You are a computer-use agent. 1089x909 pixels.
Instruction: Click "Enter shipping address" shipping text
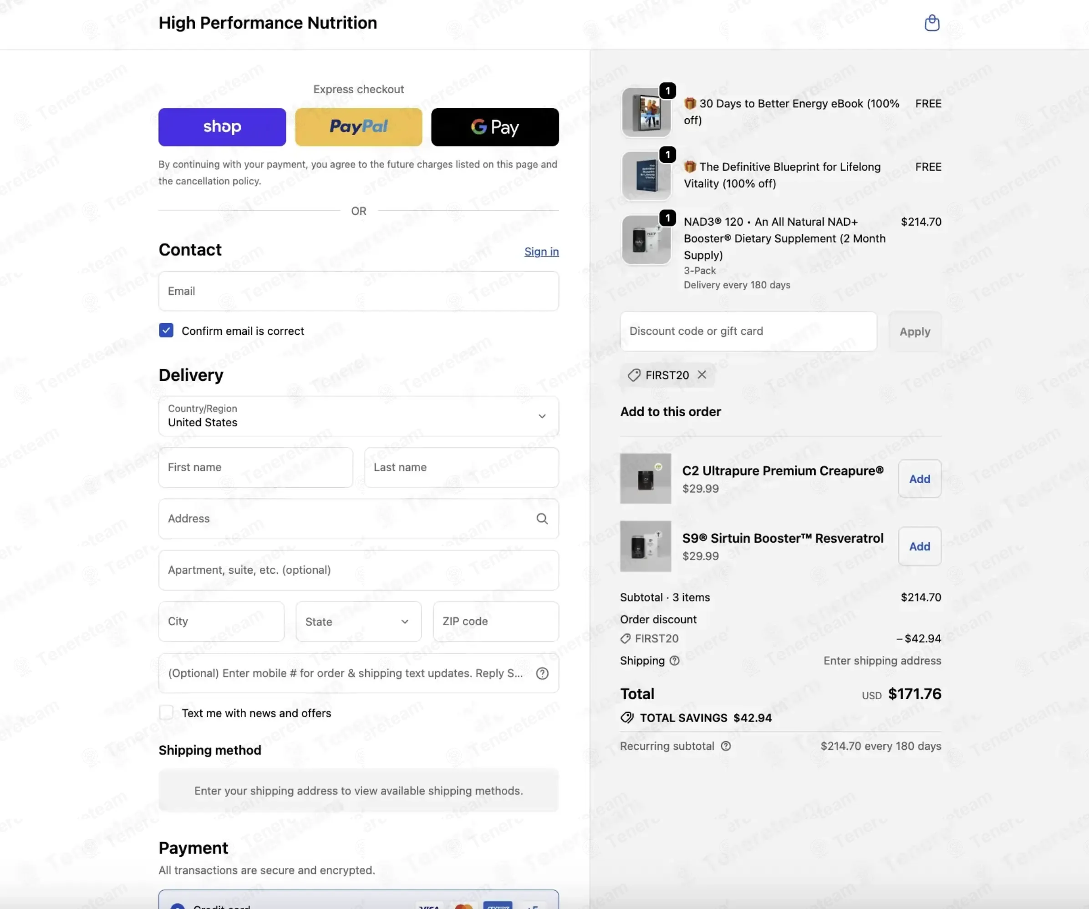(x=882, y=661)
